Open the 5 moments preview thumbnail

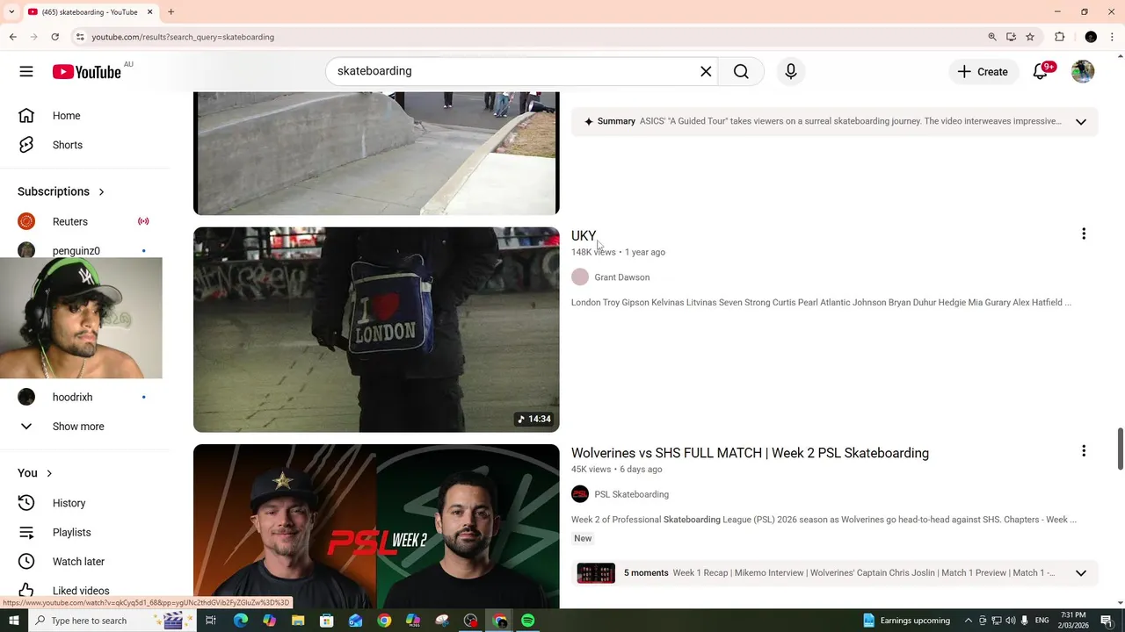point(596,573)
